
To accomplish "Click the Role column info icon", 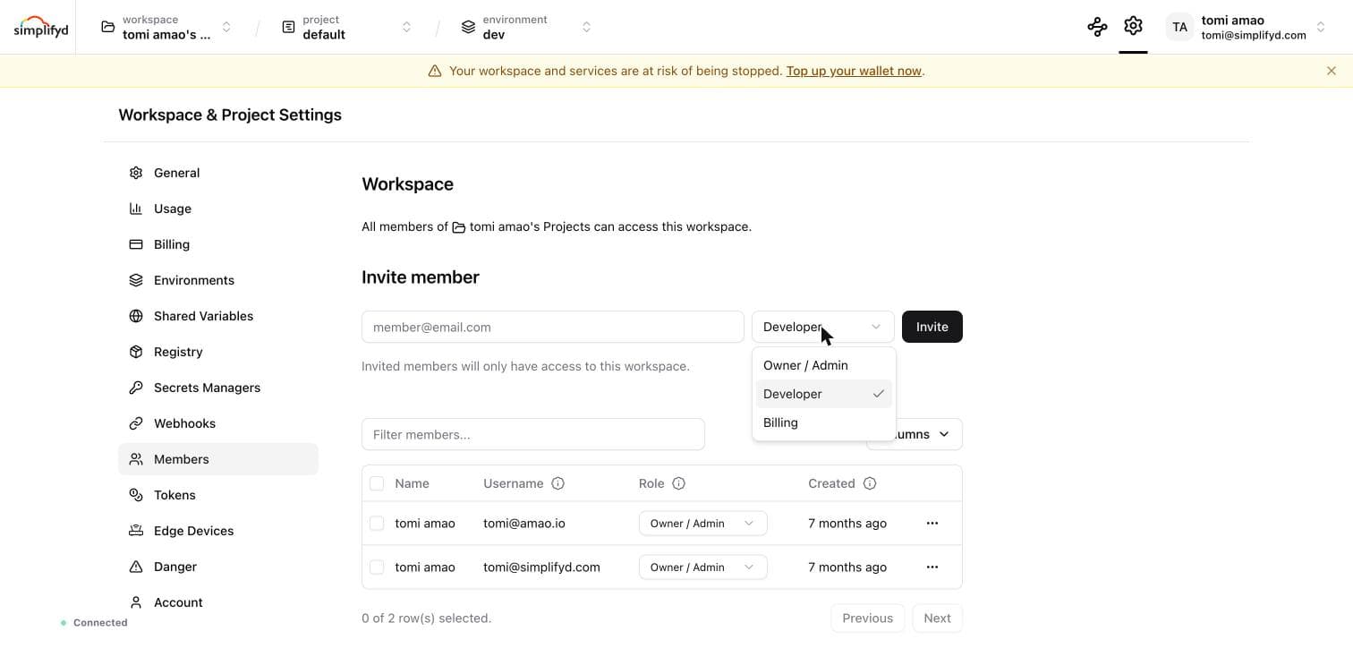I will pyautogui.click(x=678, y=483).
